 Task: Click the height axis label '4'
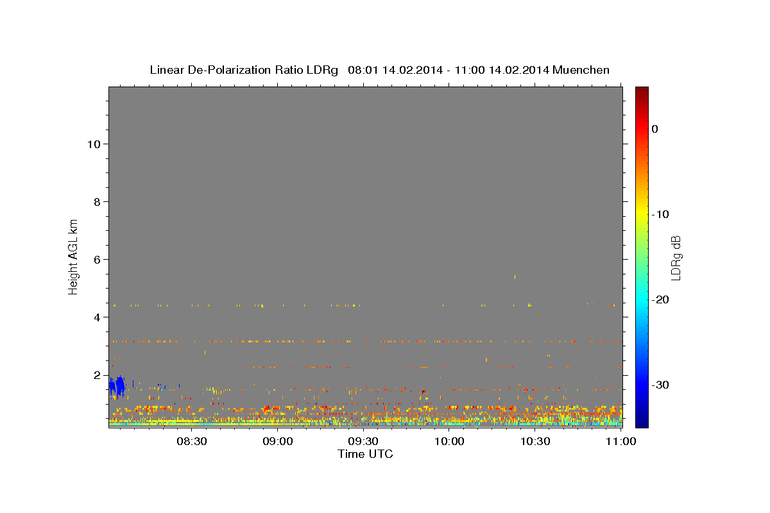click(x=96, y=317)
